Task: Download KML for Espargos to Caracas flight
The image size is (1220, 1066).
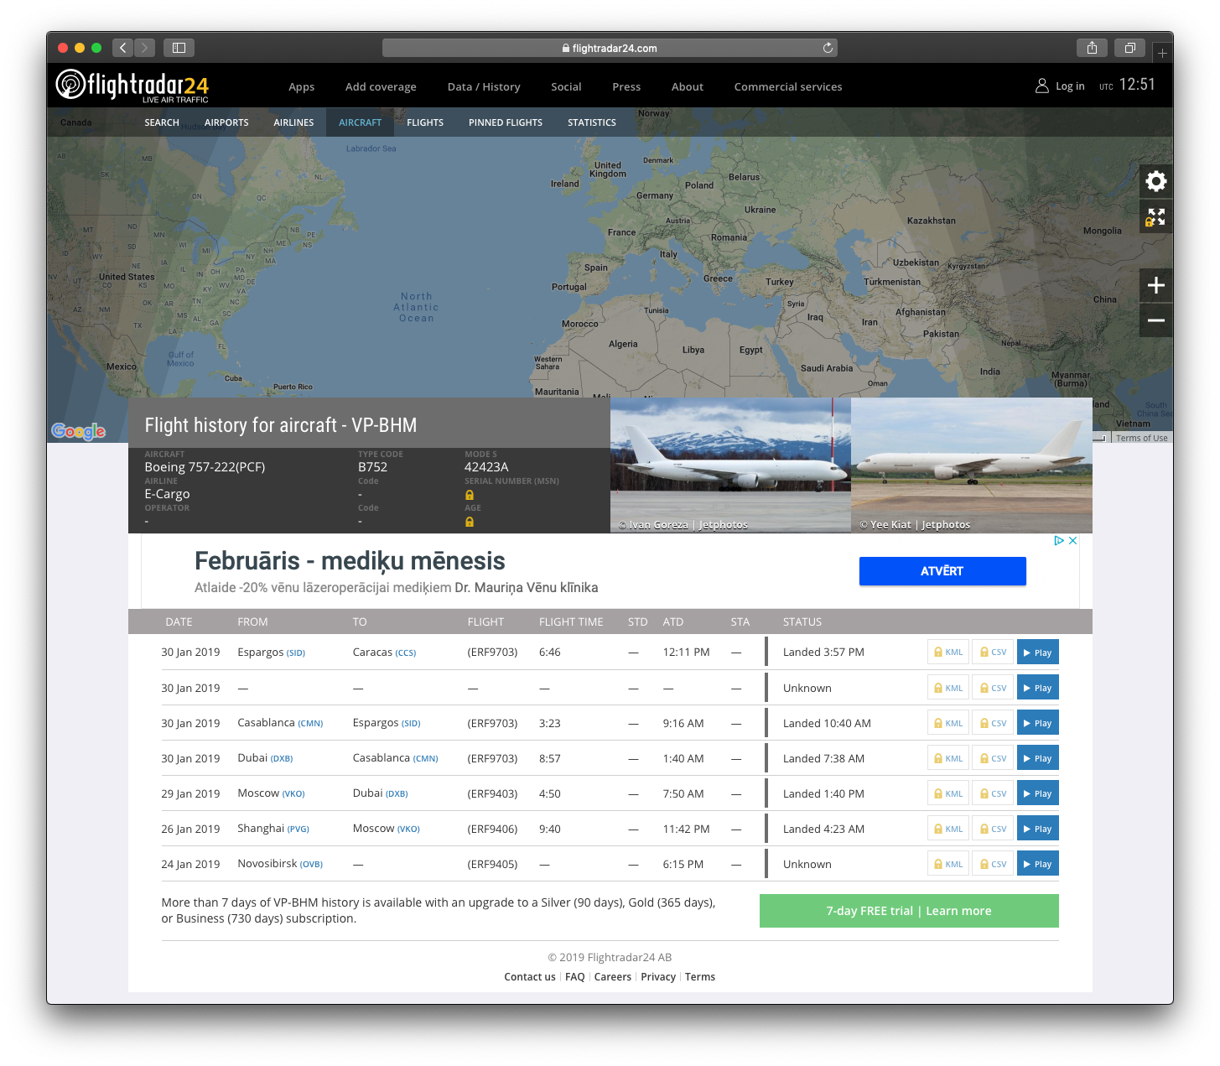Action: (x=948, y=653)
